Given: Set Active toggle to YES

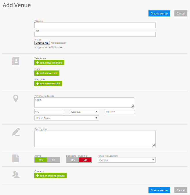Looking at the screenshot, I should tap(41, 160).
